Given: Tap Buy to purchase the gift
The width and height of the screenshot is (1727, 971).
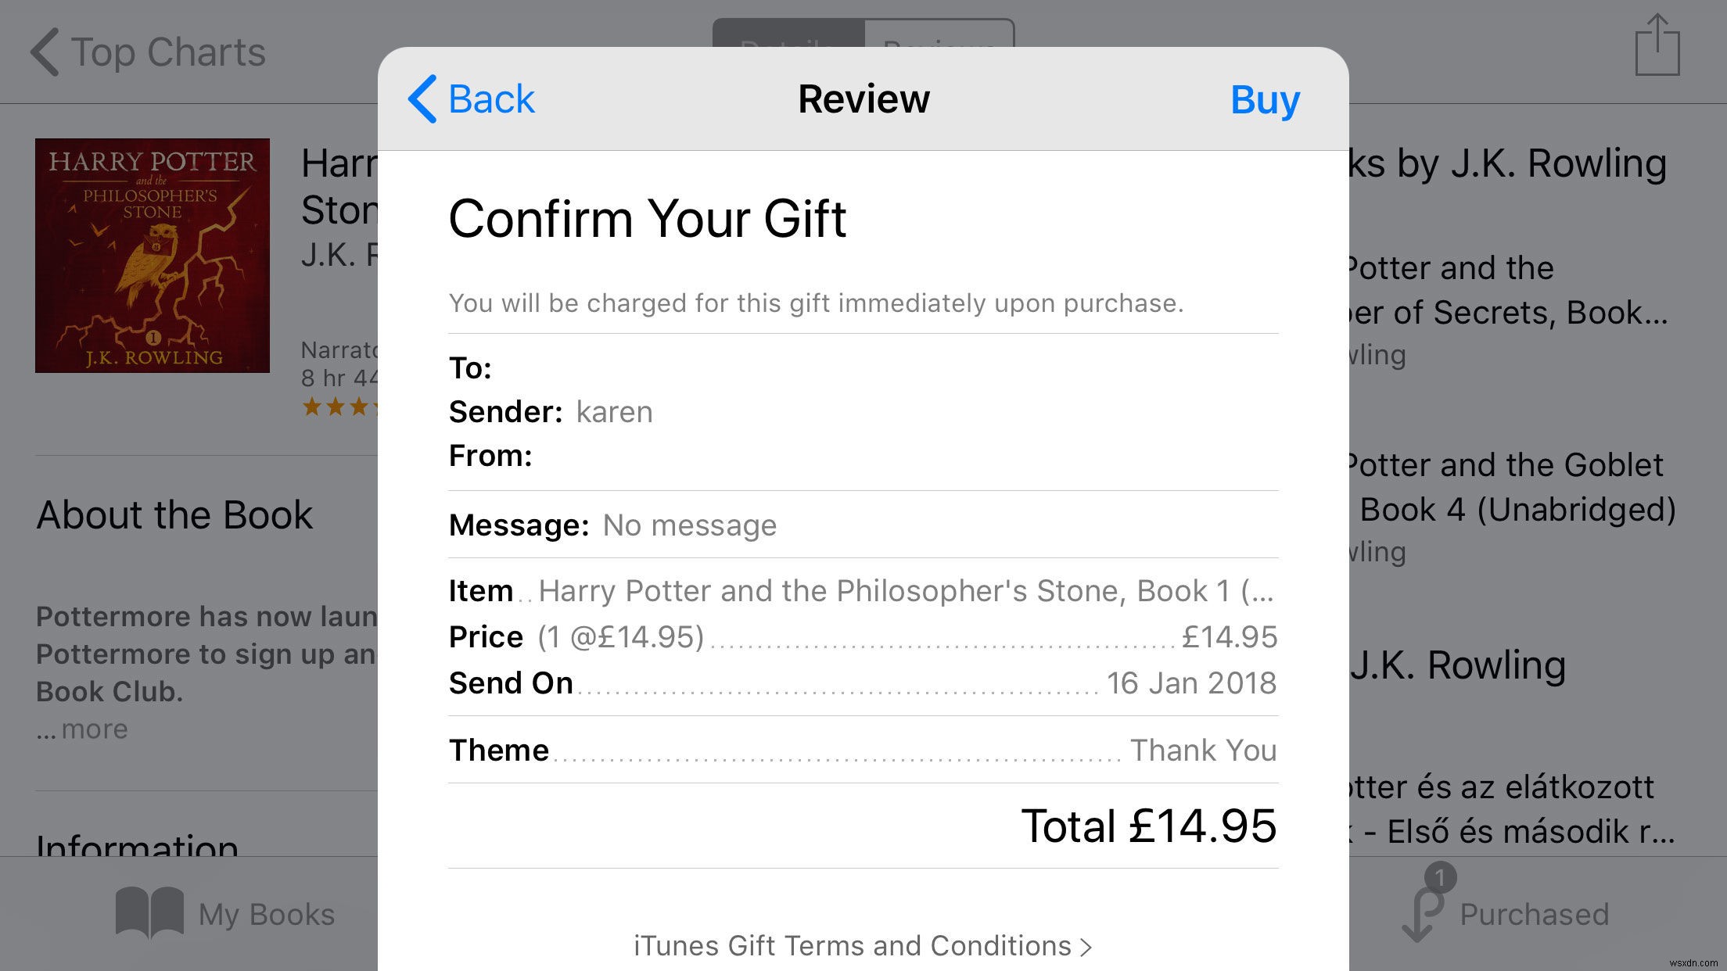Looking at the screenshot, I should [1264, 99].
